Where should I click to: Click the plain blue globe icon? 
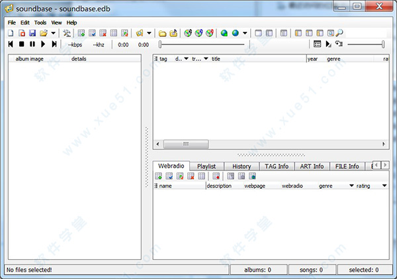click(235, 33)
